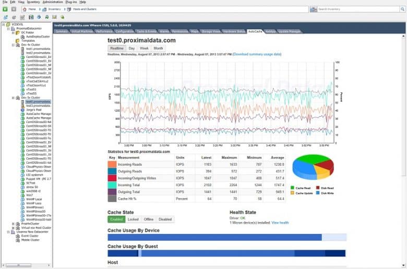This screenshot has width=407, height=269.
Task: Click the green navigate-forward arrow button
Action: (5, 9)
